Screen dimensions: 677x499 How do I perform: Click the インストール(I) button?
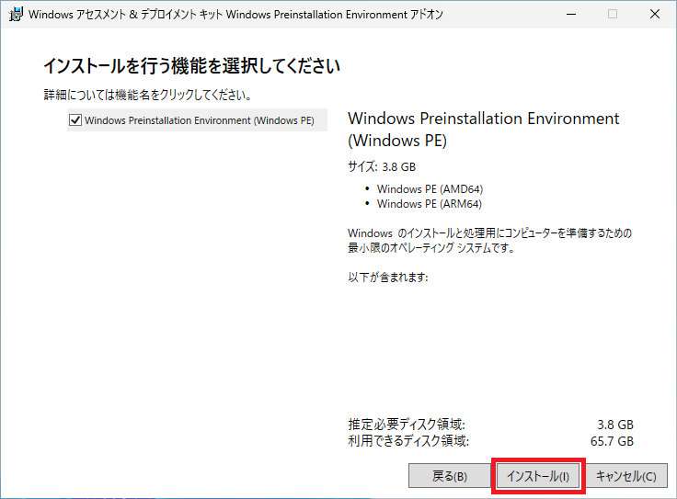tap(537, 476)
